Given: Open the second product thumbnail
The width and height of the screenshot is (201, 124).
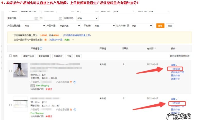Looking at the screenshot, I should pos(20,104).
